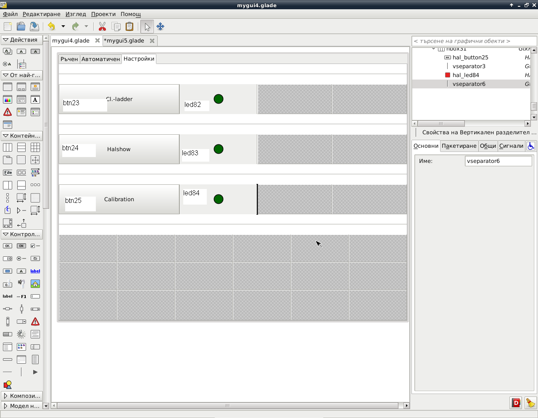This screenshot has width=538, height=418.
Task: Choose the Font Selection Dialog palette icon
Action: pos(35,100)
